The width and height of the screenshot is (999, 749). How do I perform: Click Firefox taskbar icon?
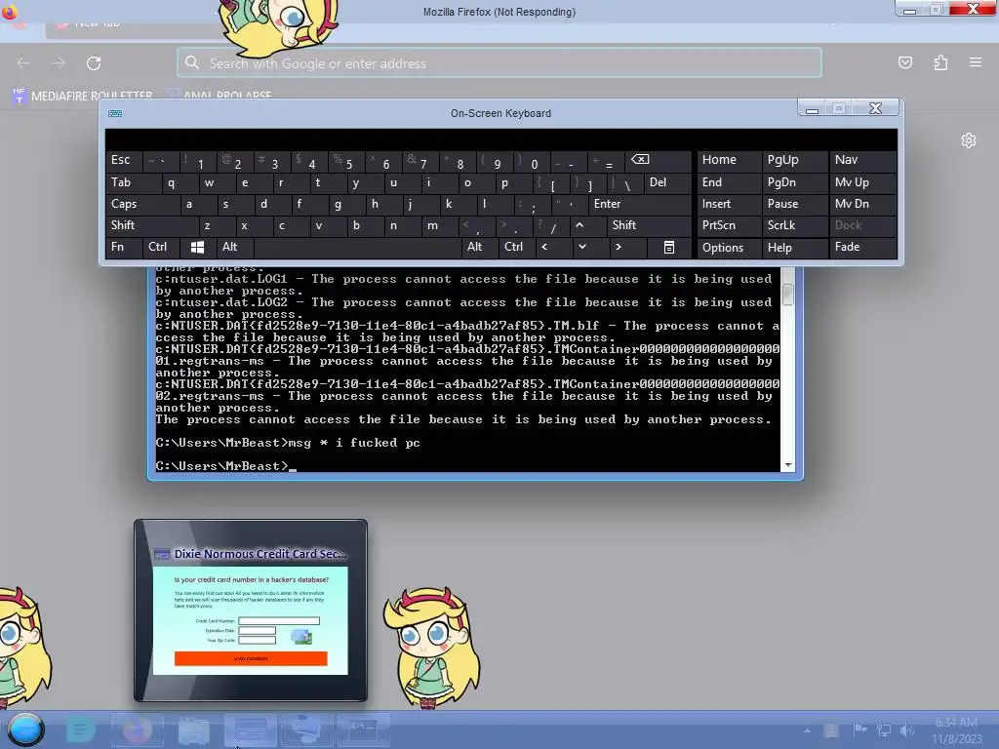coord(137,729)
